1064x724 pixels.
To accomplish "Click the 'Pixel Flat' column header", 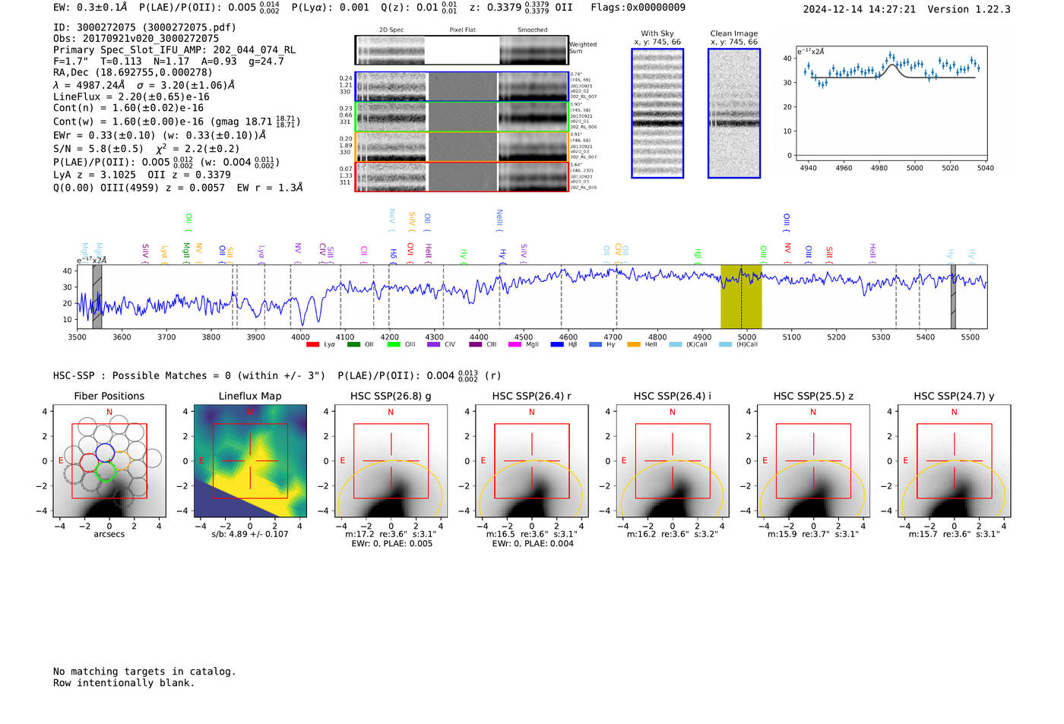I will tap(462, 30).
